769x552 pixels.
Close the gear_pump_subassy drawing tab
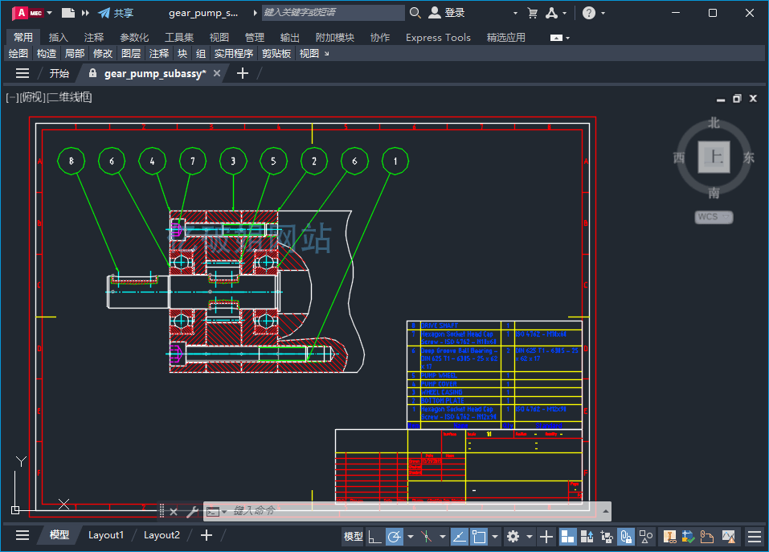click(217, 74)
